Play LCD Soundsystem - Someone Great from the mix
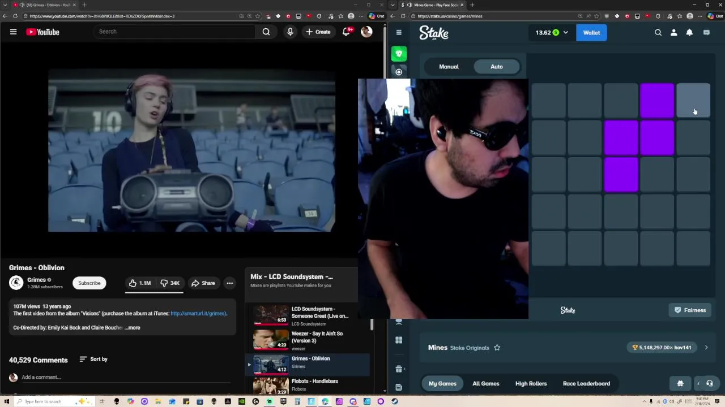725x407 pixels. (309, 316)
